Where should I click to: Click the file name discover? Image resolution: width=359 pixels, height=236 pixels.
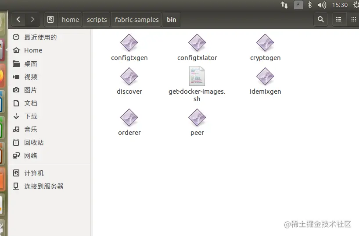click(x=129, y=92)
